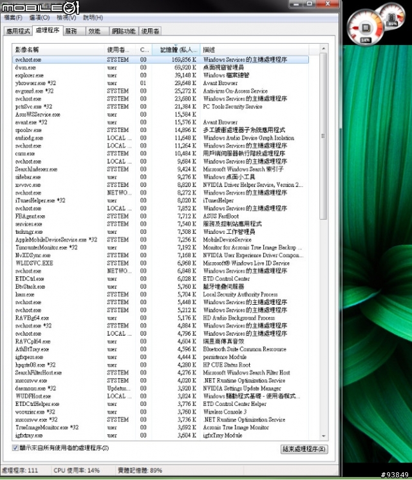Click the scrollbar down arrow
412x480 pixels.
pos(324,436)
